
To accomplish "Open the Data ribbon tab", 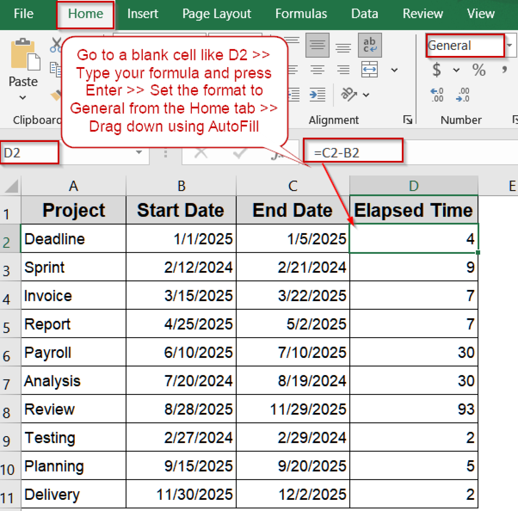I will click(364, 14).
